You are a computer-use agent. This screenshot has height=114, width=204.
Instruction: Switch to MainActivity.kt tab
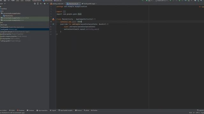(x=73, y=4)
